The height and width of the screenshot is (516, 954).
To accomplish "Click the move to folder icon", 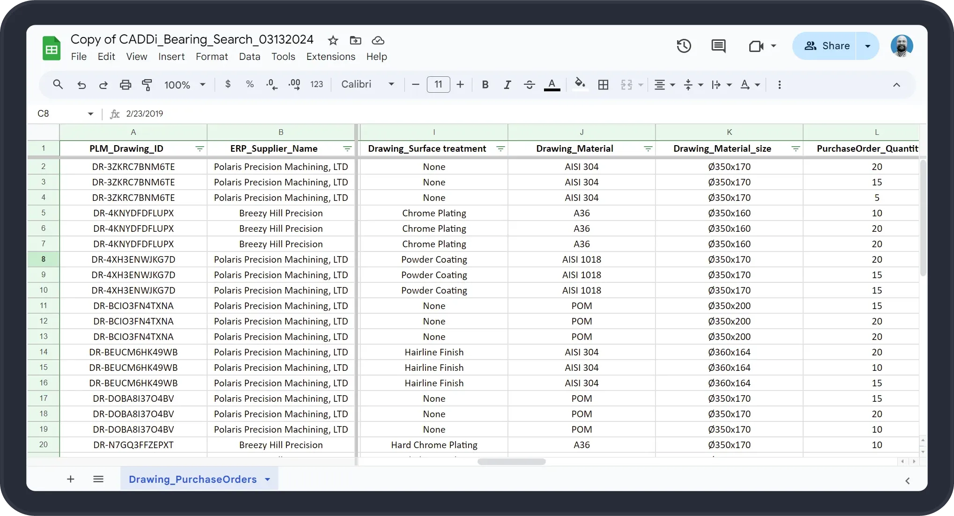I will (356, 41).
